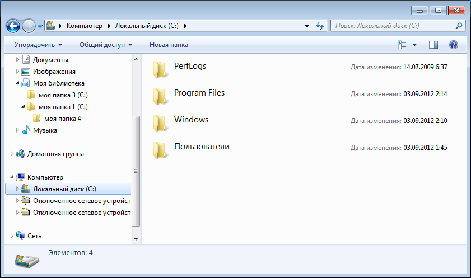Click the Компьютер breadcrumb in address bar
The width and height of the screenshot is (471, 278).
pyautogui.click(x=85, y=26)
